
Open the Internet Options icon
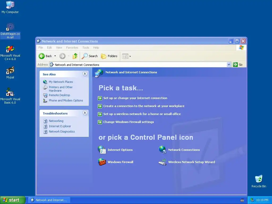102,150
